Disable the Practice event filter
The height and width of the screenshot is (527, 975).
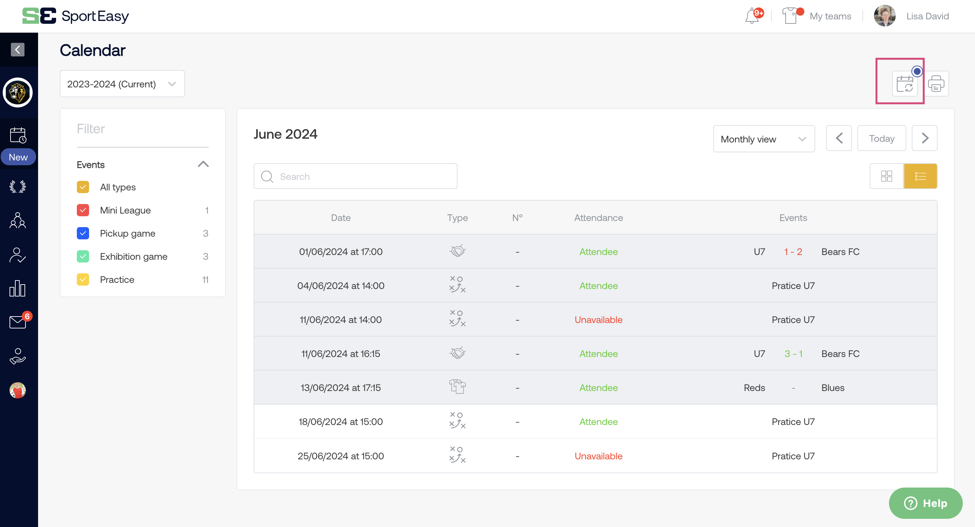tap(83, 279)
